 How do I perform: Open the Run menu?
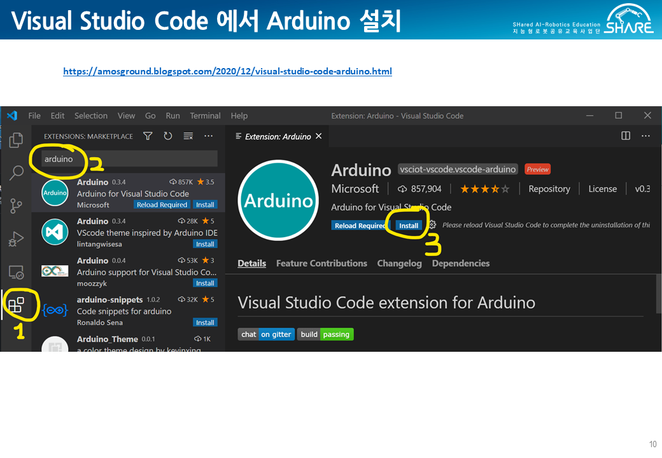(173, 116)
